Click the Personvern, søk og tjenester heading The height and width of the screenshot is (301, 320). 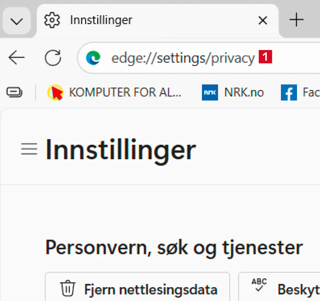[174, 247]
